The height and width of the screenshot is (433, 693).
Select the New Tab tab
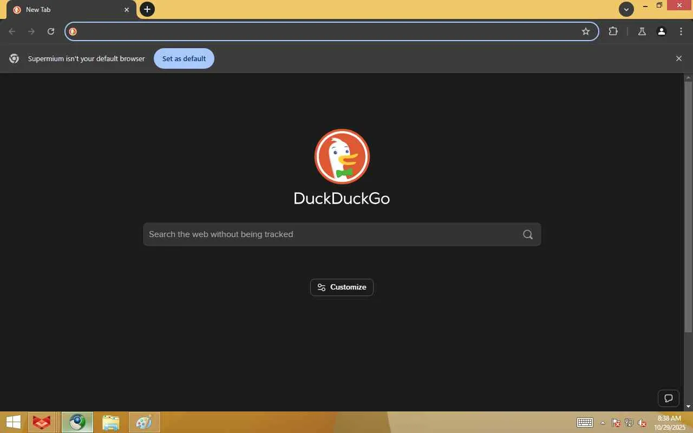pos(71,10)
